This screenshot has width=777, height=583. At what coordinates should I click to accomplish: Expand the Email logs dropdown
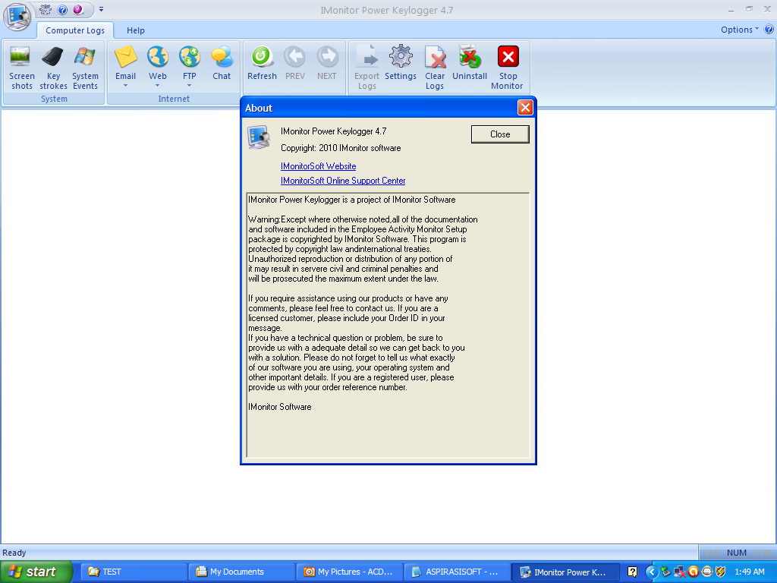125,86
